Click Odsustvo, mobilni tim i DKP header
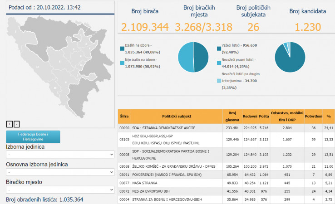Screen dimensions: 335x204 click(x=287, y=117)
